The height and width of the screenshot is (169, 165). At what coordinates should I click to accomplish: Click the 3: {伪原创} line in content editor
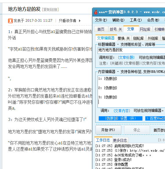(108, 97)
